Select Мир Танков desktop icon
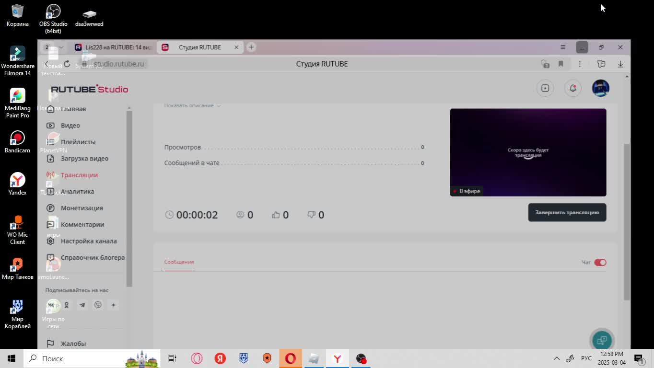 pyautogui.click(x=17, y=268)
